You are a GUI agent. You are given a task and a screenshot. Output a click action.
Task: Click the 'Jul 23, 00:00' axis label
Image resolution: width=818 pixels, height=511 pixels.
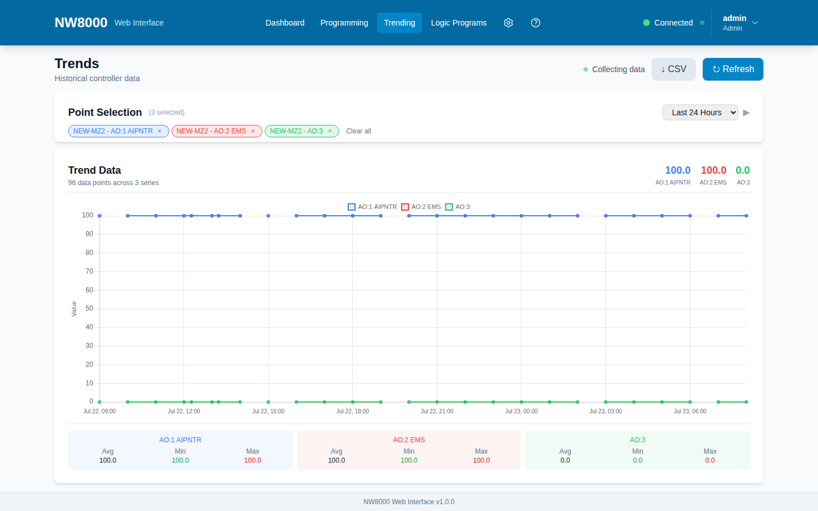coord(521,411)
